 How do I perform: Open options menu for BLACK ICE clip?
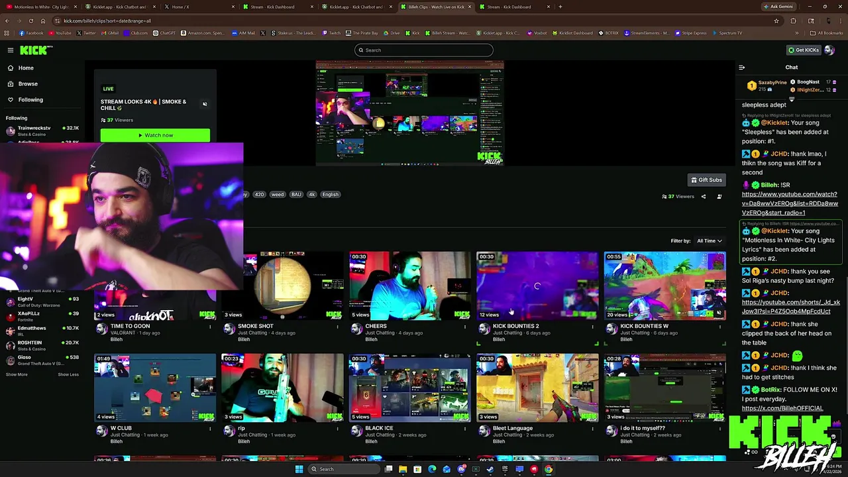tap(465, 428)
